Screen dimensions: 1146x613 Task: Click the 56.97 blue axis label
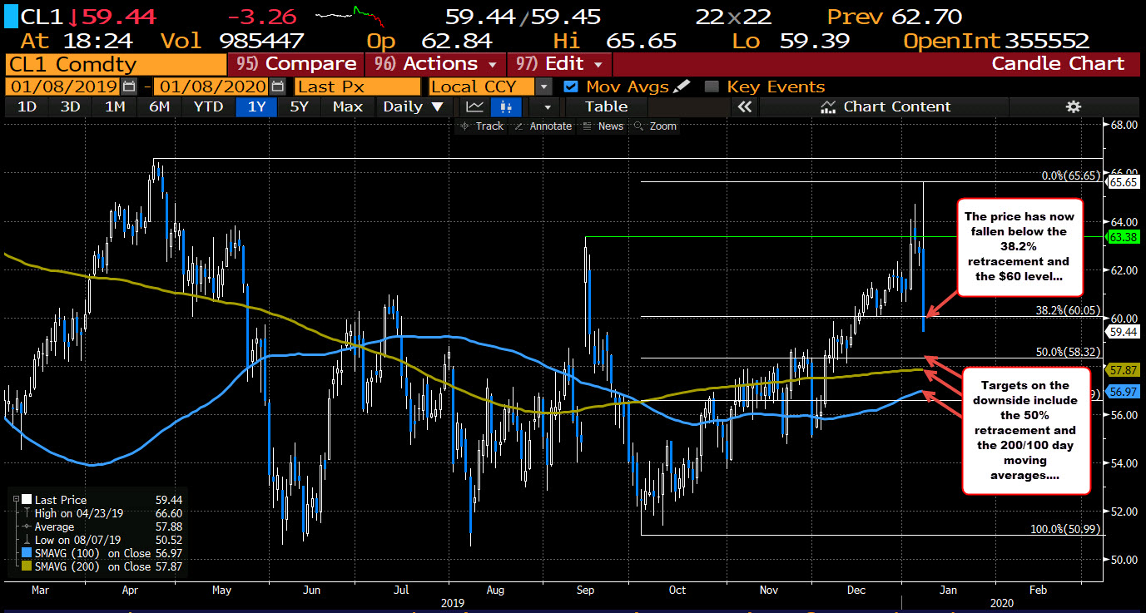(1124, 392)
